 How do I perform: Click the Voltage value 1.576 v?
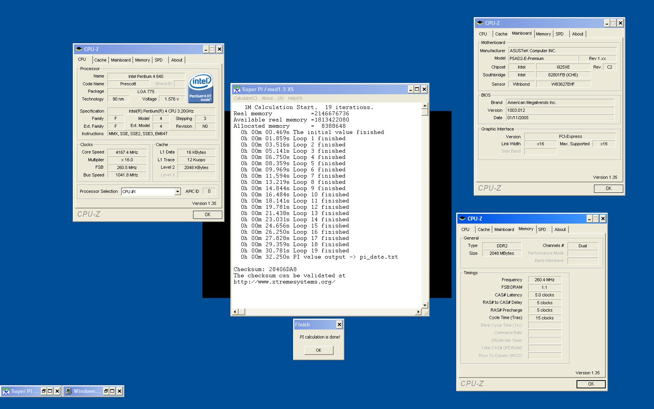(172, 99)
